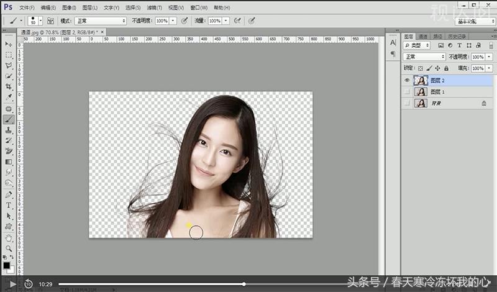Open the brush 模式 blend mode dropdown
This screenshot has height=292, width=497.
click(101, 21)
